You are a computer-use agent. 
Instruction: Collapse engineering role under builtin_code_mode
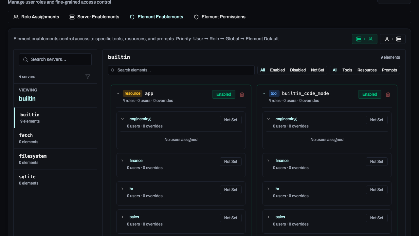268,119
